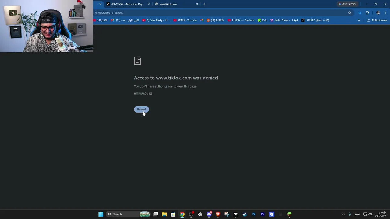Open Adobe Premiere Pro from the taskbar

pyautogui.click(x=262, y=214)
